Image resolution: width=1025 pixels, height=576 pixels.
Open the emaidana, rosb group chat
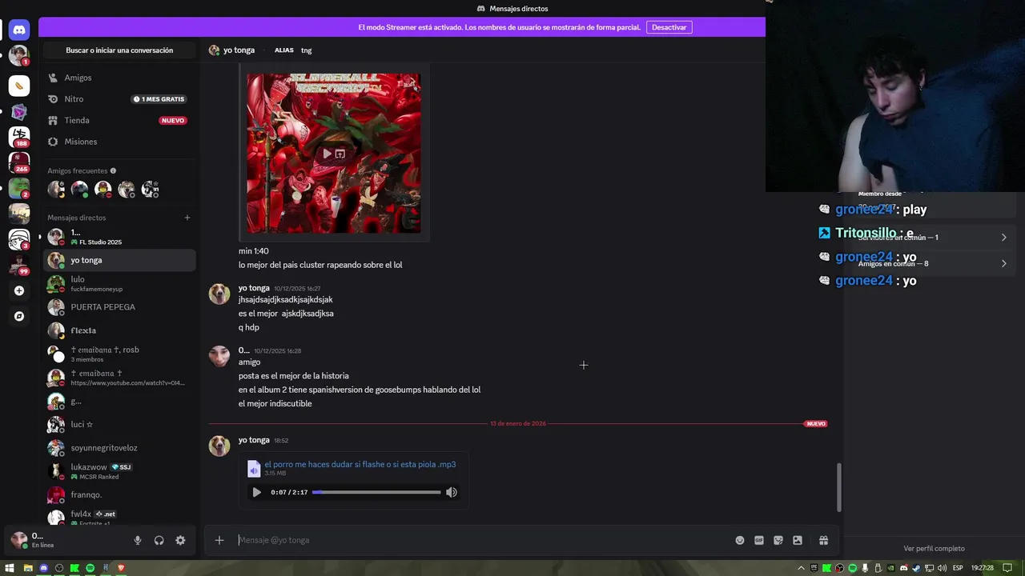coord(119,354)
